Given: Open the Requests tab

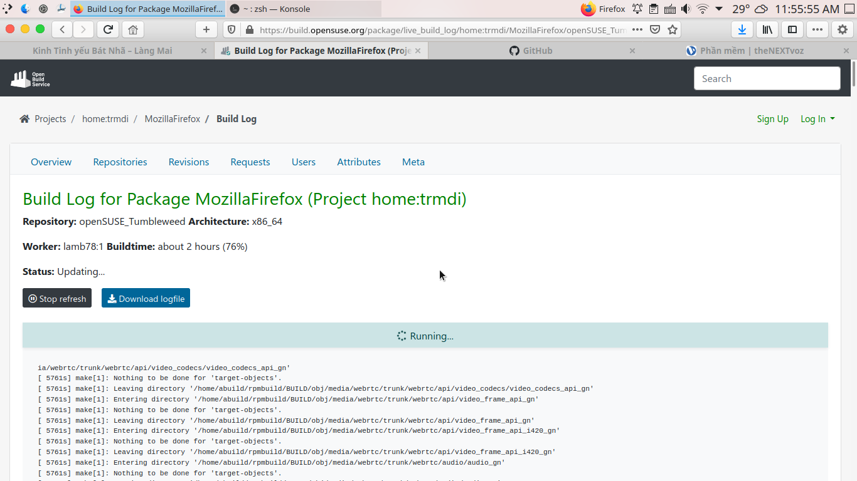Looking at the screenshot, I should click(x=250, y=162).
